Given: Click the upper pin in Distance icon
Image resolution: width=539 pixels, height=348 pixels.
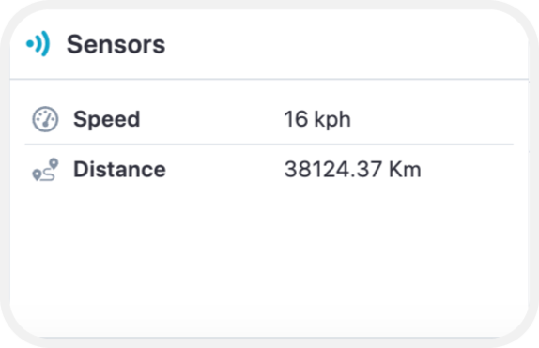Looking at the screenshot, I should point(54,163).
